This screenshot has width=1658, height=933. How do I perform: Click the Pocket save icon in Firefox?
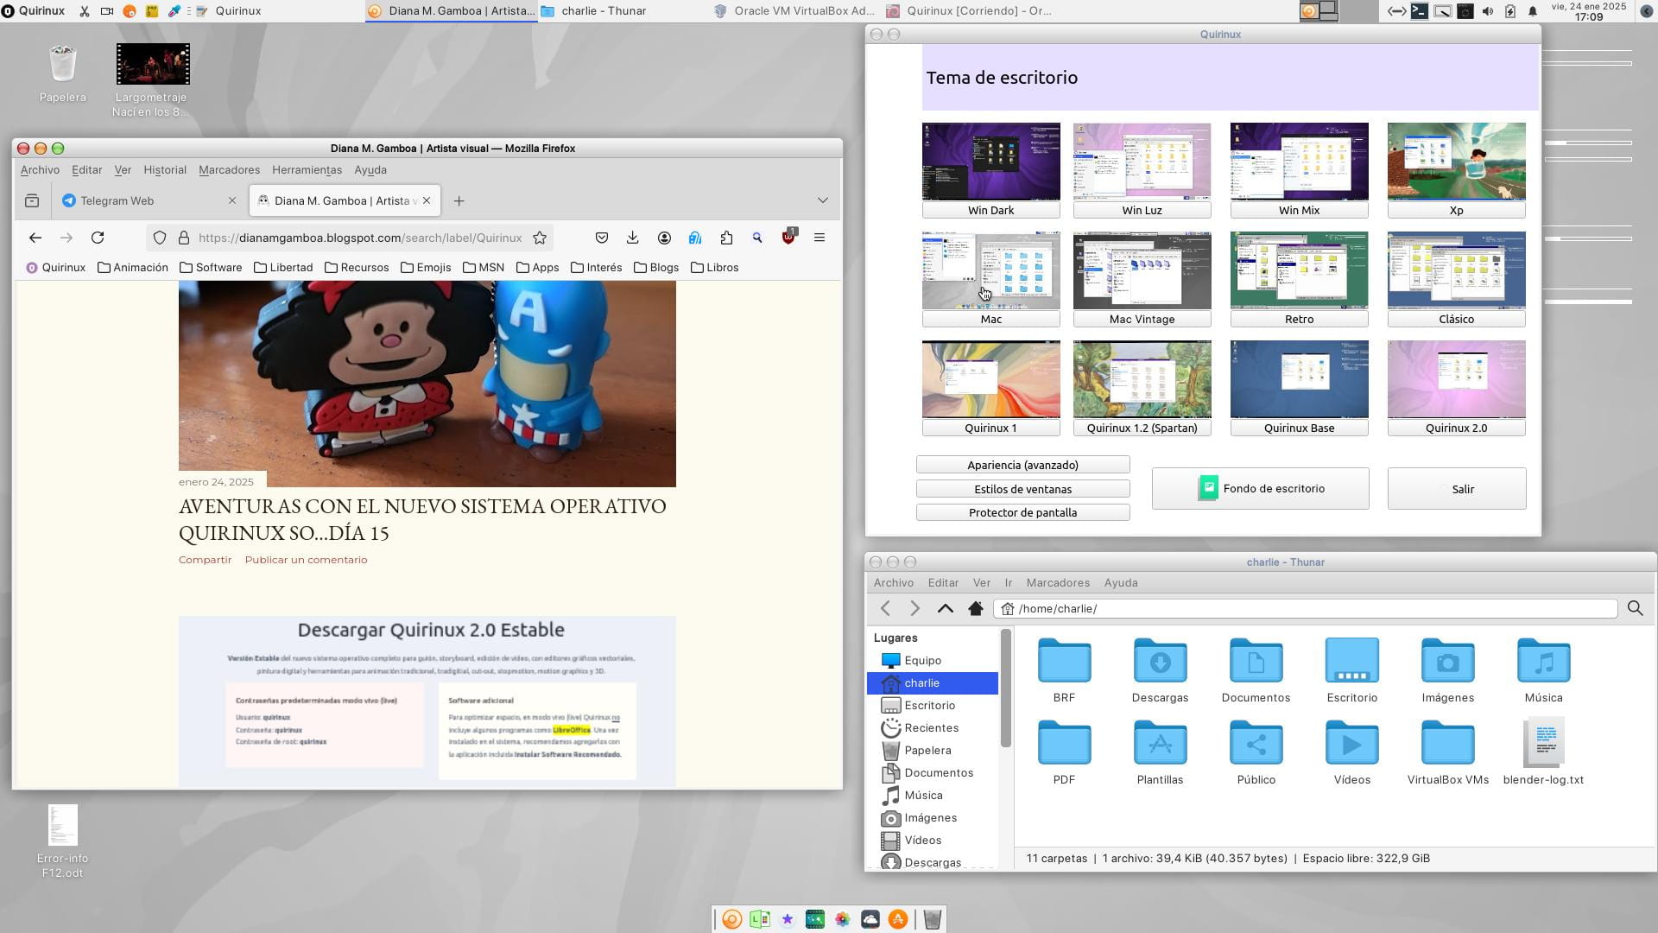click(602, 238)
